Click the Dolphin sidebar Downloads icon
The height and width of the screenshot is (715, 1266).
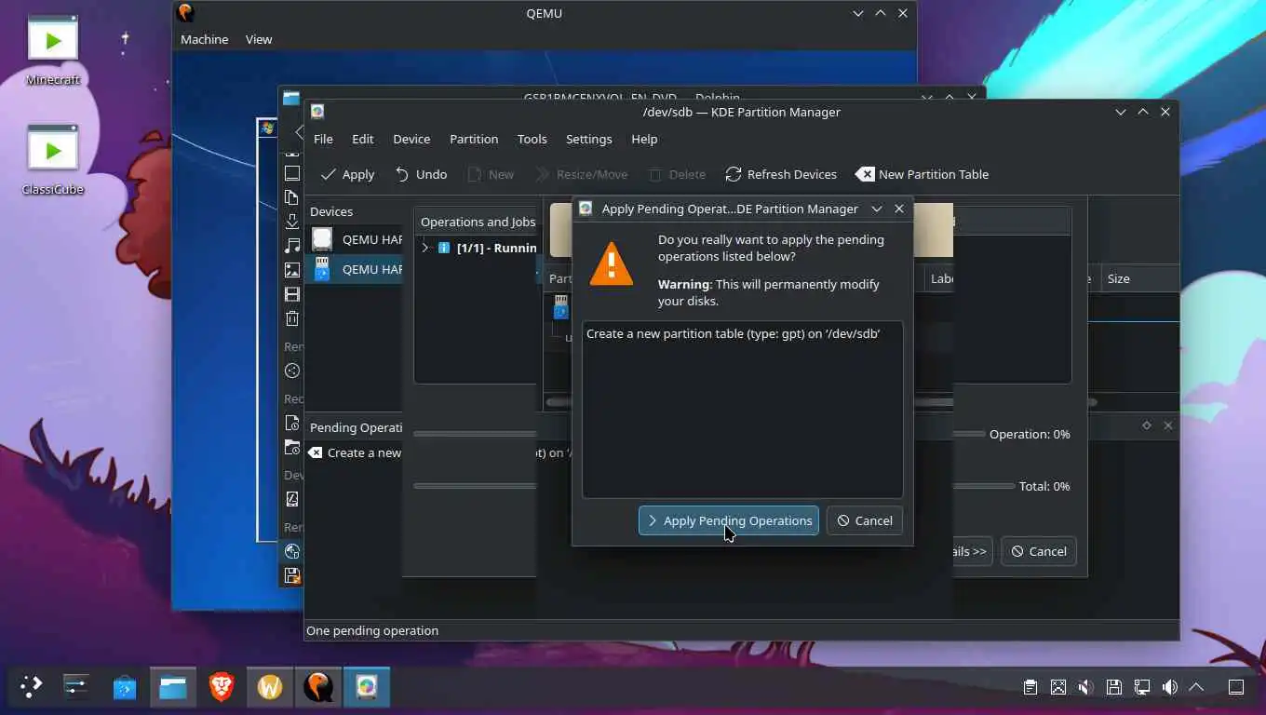292,222
